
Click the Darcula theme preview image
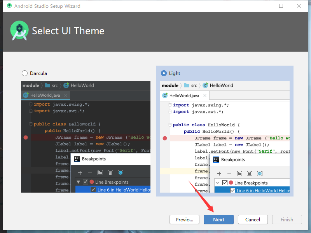86,137
